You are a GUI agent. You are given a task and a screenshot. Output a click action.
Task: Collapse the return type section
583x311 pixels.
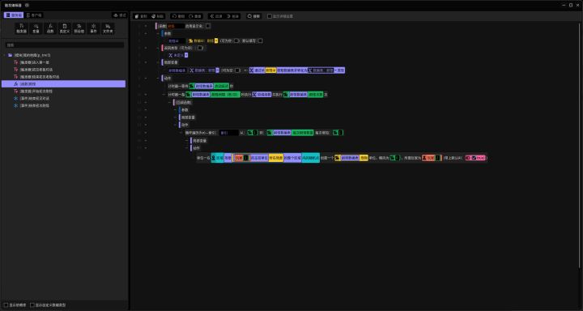(x=158, y=48)
